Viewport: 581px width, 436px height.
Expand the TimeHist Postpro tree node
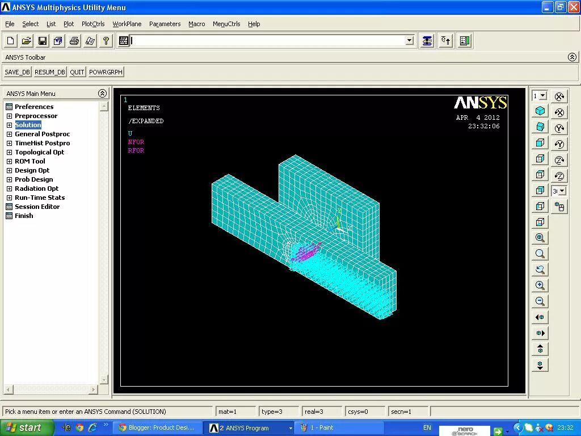(9, 143)
